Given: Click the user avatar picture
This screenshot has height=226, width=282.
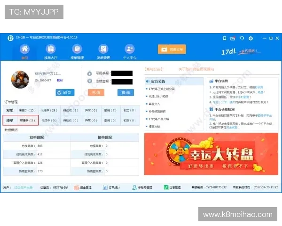Looking at the screenshot, I should pyautogui.click(x=20, y=80).
